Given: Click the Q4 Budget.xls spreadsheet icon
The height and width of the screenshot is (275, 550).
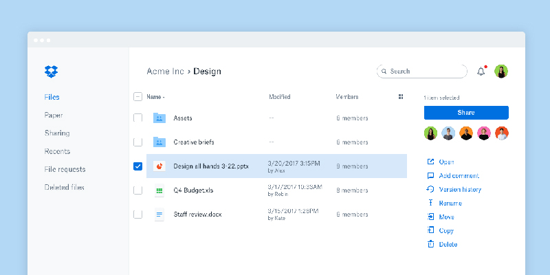Looking at the screenshot, I should pyautogui.click(x=159, y=190).
